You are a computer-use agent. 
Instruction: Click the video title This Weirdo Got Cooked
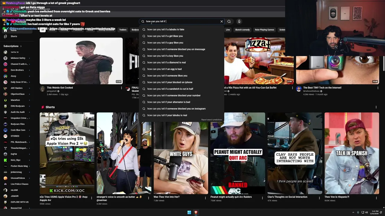[x=60, y=88]
